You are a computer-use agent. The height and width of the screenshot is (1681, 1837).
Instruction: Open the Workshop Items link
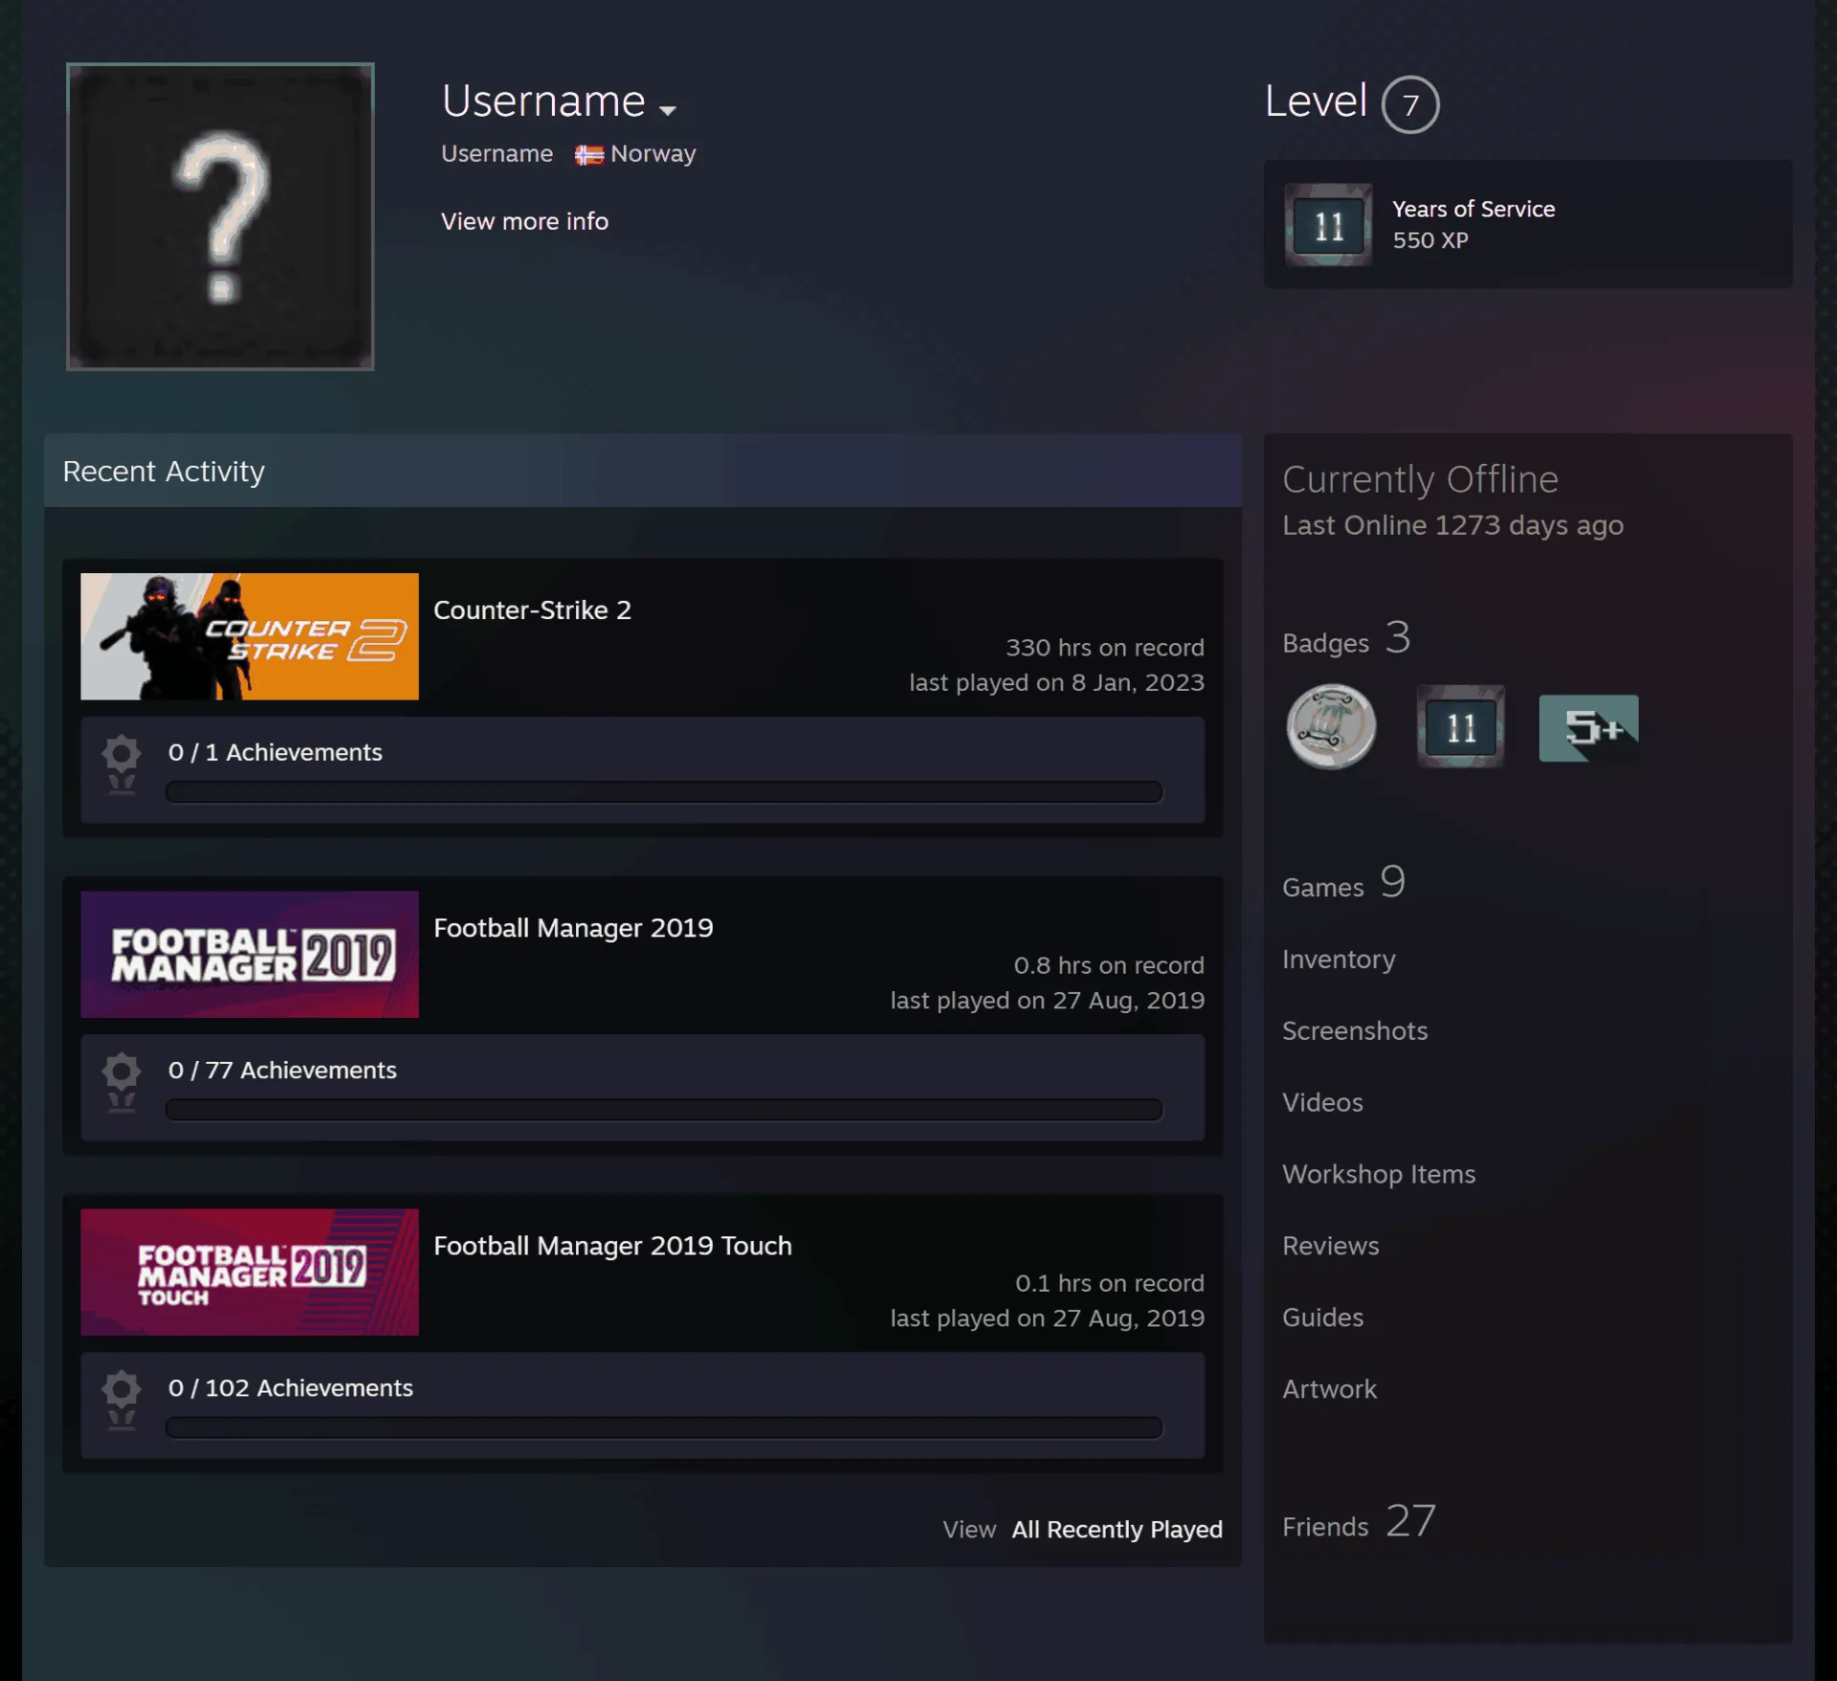point(1379,1174)
